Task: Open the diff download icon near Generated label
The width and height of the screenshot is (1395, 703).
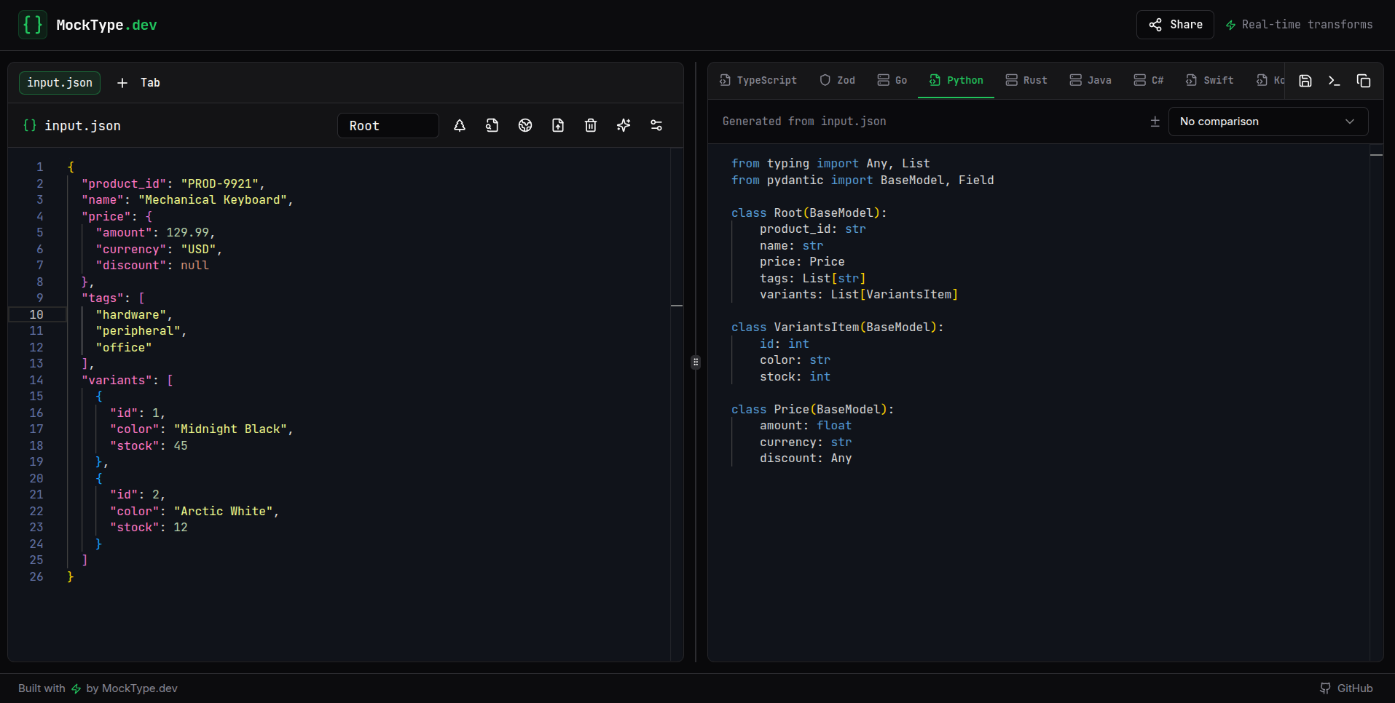Action: click(1155, 122)
